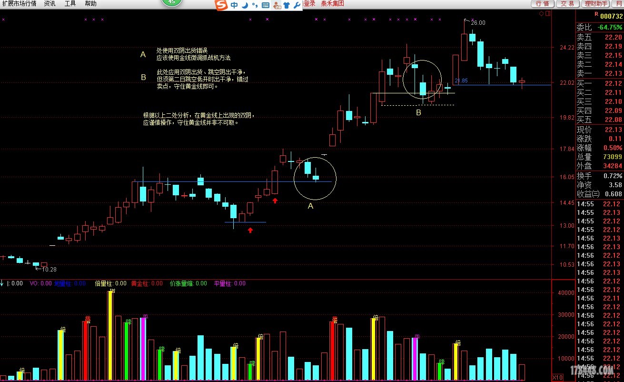Image resolution: width=624 pixels, height=382 pixels.
Task: Click the 外盘 value 34284
Action: click(x=612, y=166)
